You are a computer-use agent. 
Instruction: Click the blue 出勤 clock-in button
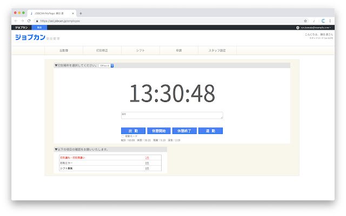click(x=133, y=131)
